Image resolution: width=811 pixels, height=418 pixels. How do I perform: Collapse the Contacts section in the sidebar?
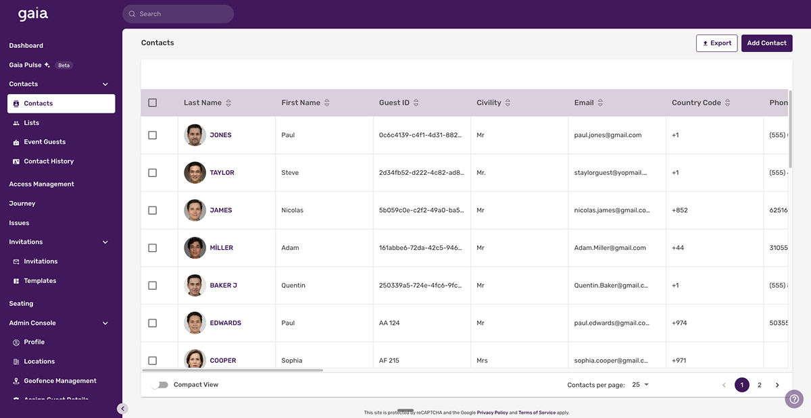(105, 83)
